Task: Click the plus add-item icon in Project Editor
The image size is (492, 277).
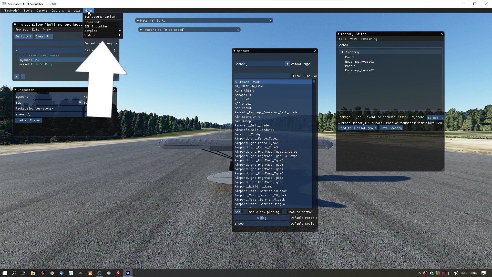Action: click(17, 77)
